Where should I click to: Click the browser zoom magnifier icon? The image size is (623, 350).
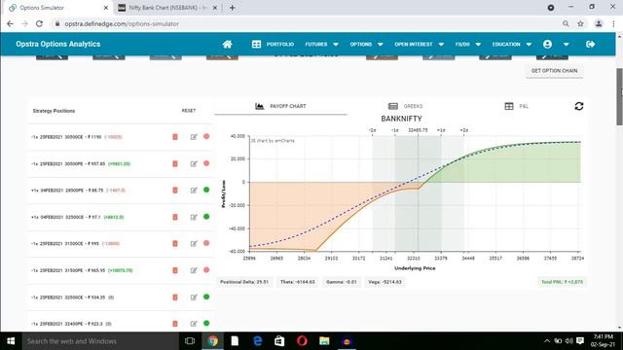point(566,23)
